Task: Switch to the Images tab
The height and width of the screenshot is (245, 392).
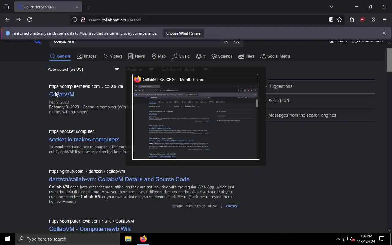Action: [x=87, y=56]
